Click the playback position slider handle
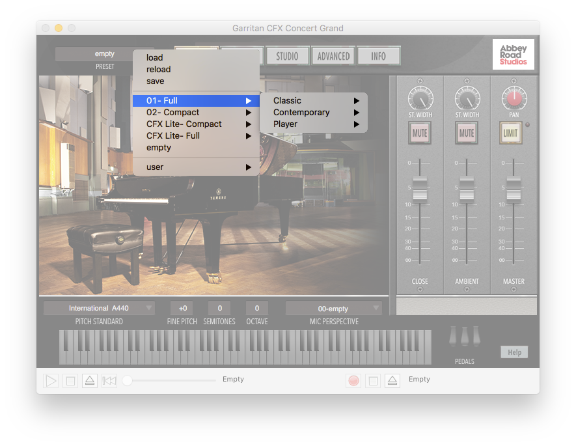This screenshot has width=576, height=446. pos(127,381)
